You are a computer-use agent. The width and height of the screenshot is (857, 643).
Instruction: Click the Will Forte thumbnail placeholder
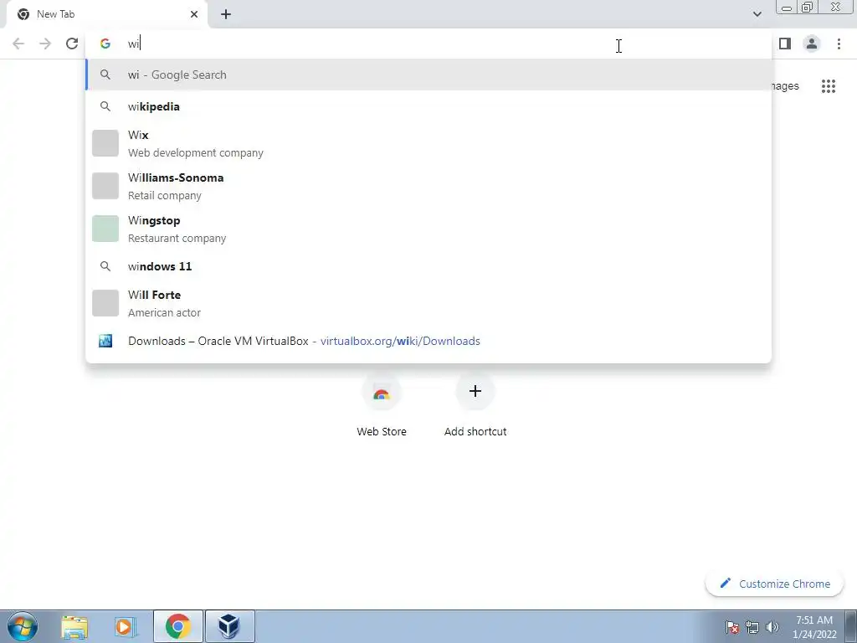105,303
